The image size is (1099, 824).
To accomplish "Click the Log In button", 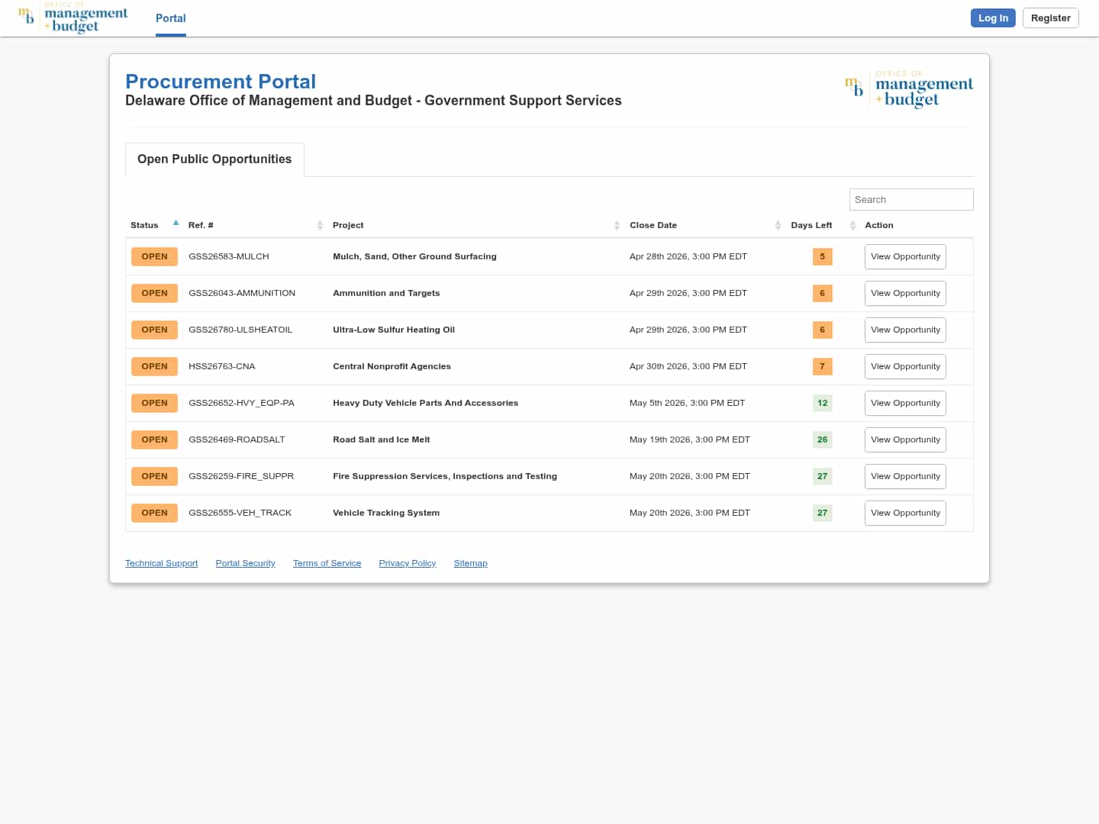I will click(x=992, y=18).
